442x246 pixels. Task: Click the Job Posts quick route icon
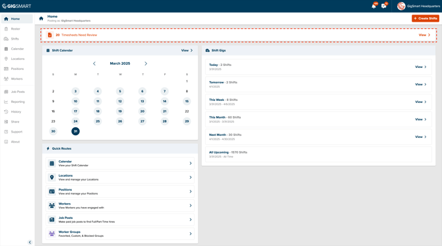52,220
